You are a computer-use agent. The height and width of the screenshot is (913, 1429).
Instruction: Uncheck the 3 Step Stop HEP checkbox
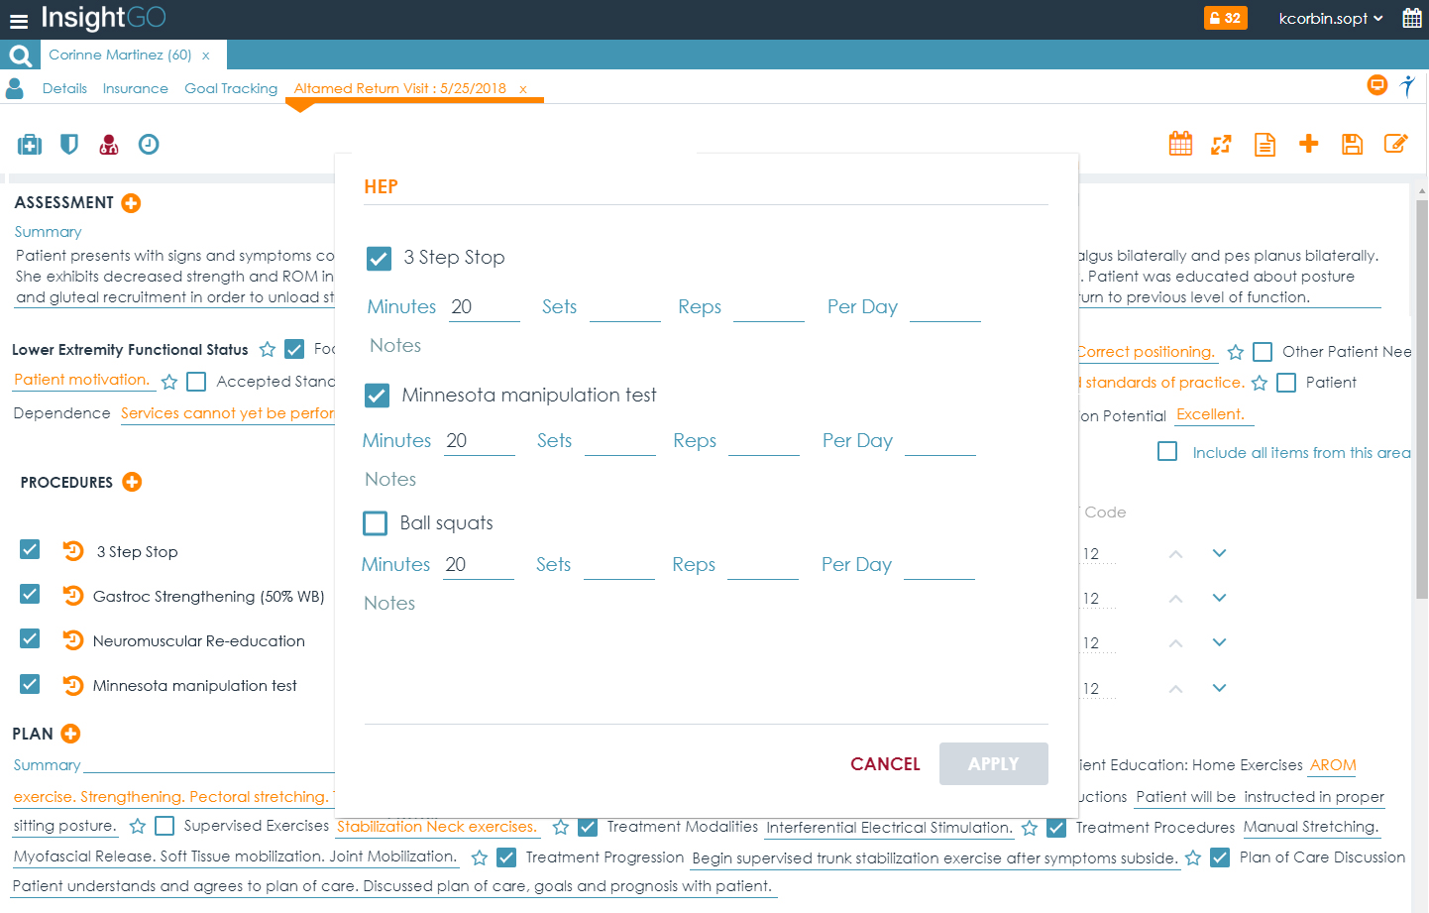tap(379, 259)
